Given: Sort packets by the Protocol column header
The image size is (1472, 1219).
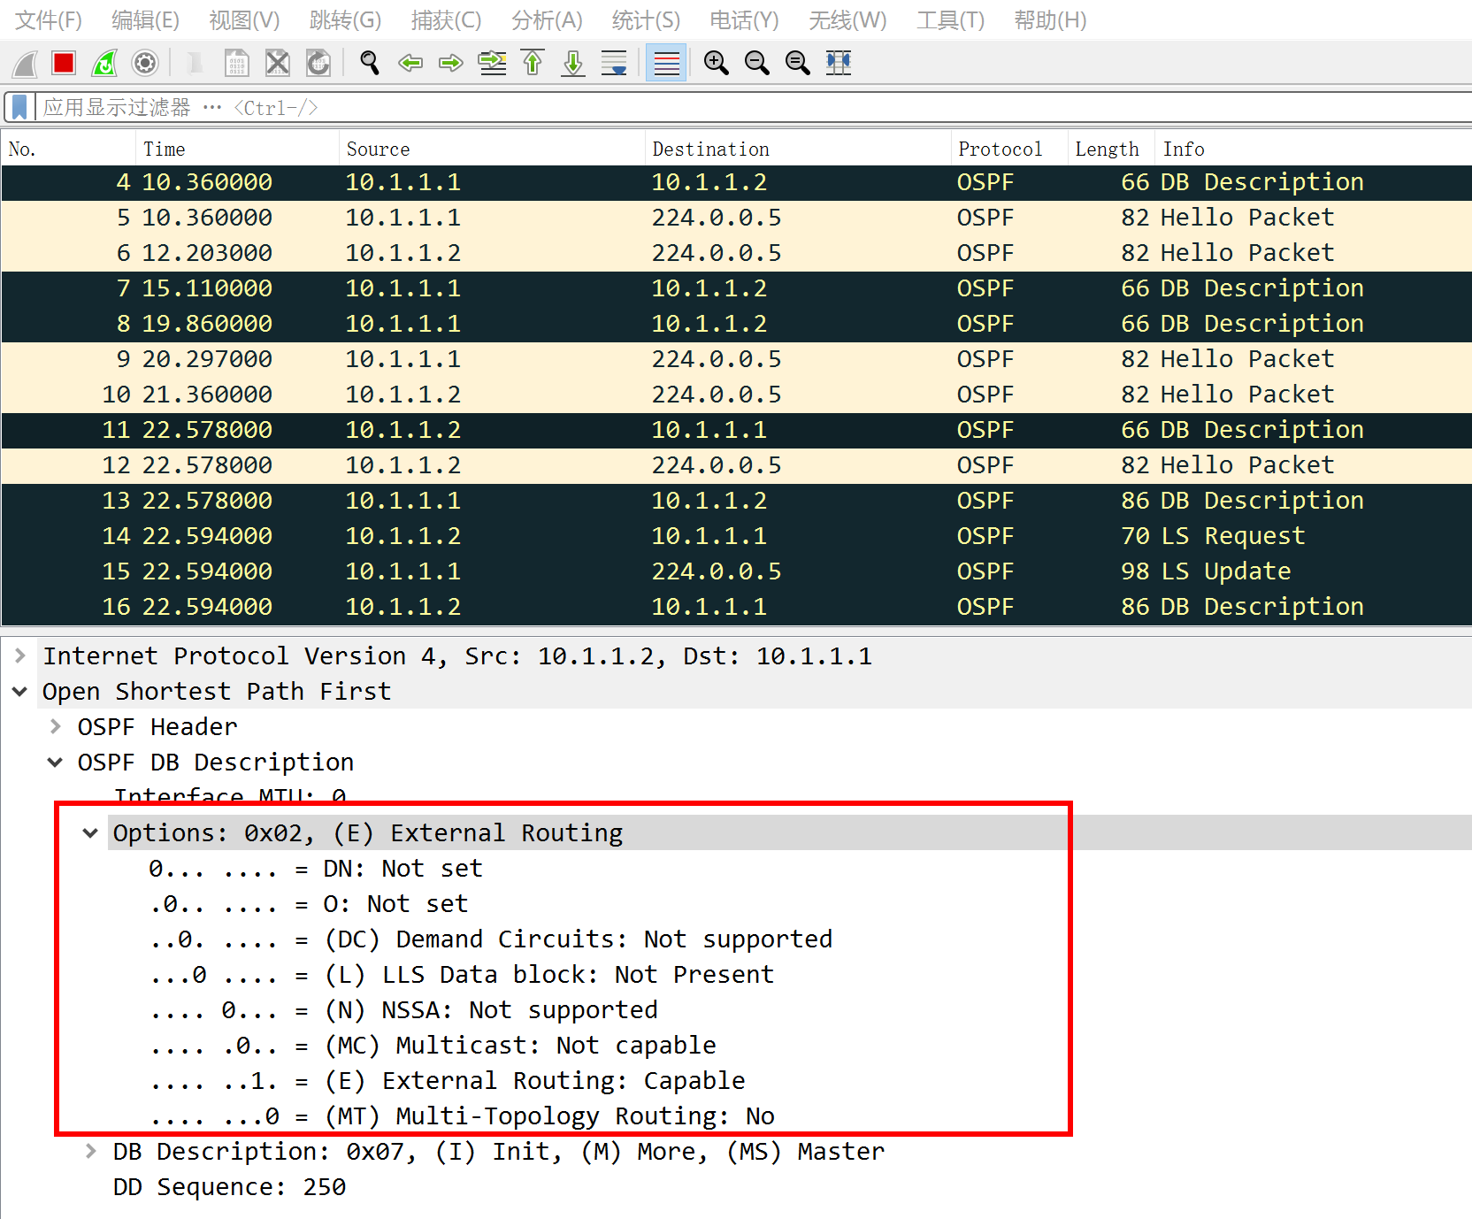Looking at the screenshot, I should 1000,149.
